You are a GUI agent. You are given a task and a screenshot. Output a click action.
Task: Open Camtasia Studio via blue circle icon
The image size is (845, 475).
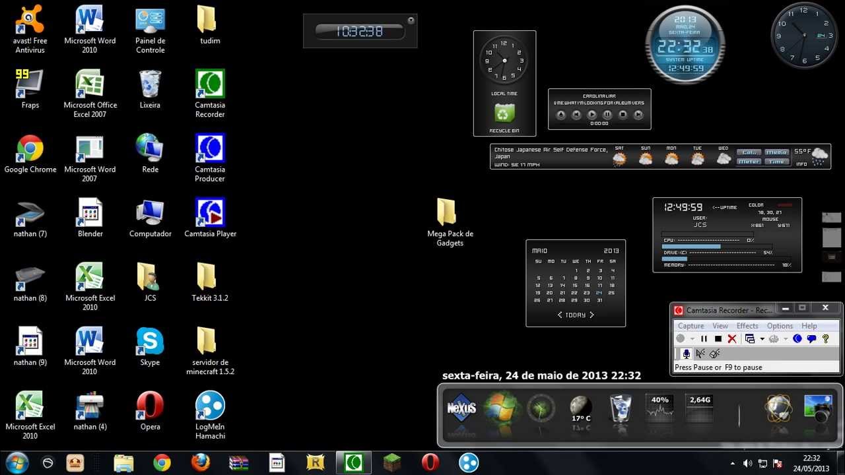pos(797,338)
